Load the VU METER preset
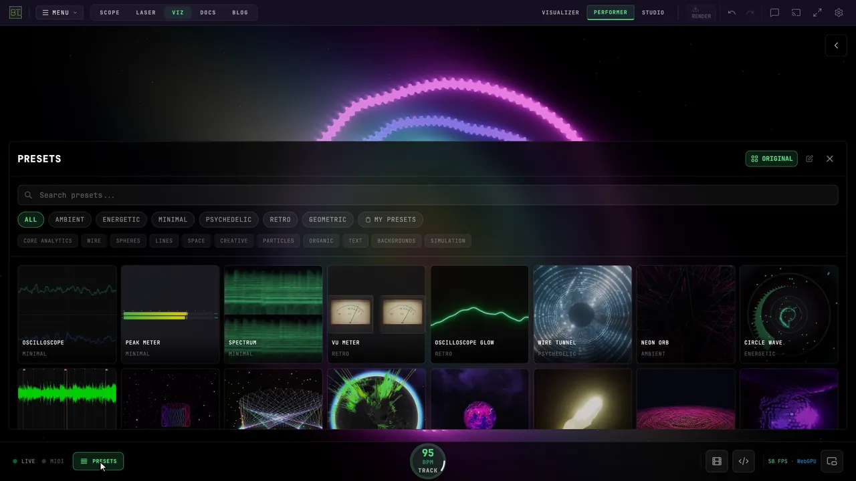 click(x=377, y=314)
